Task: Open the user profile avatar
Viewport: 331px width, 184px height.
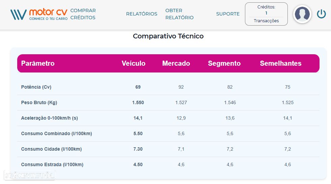Action: pos(302,14)
